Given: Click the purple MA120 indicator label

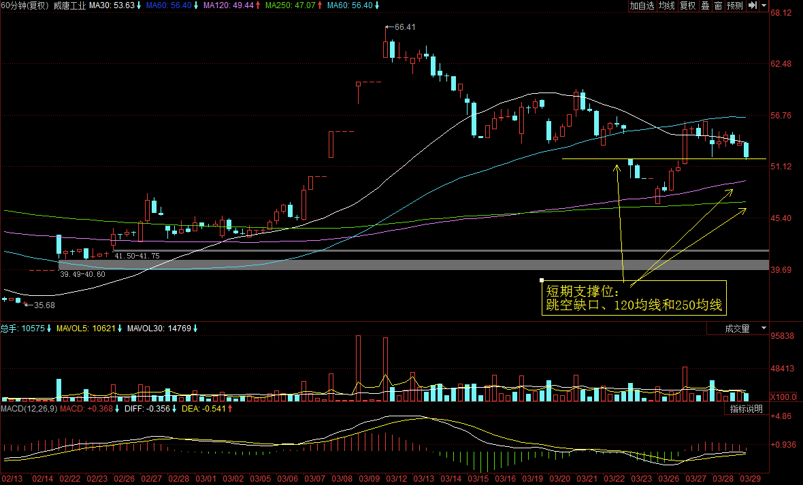Looking at the screenshot, I should coord(233,5).
